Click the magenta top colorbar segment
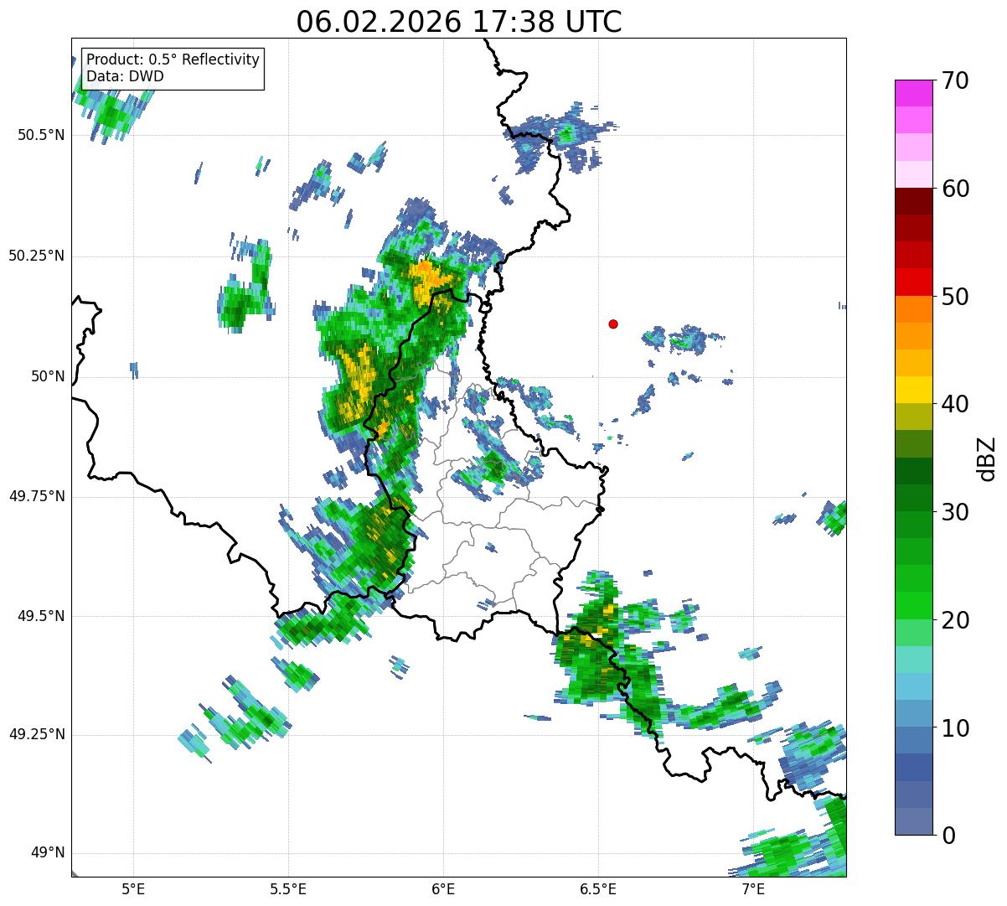 point(913,93)
